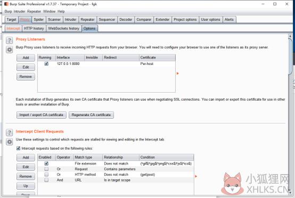The width and height of the screenshot is (295, 198).
Task: Click Import / export CA certificate
Action: click(41, 114)
